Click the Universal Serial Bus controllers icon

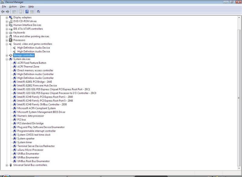coord(11,165)
